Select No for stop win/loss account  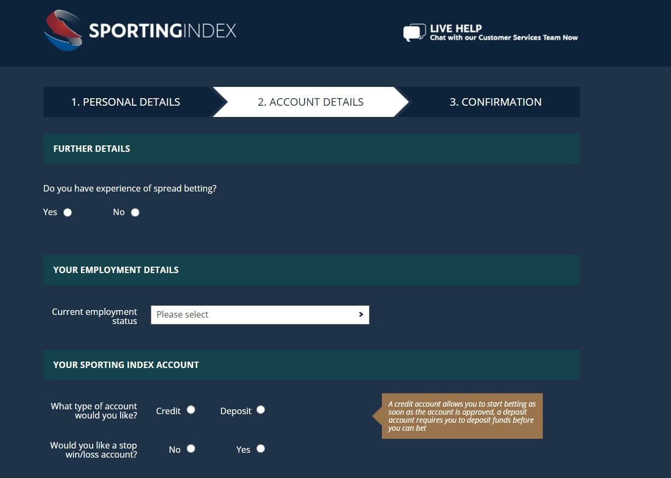(191, 448)
